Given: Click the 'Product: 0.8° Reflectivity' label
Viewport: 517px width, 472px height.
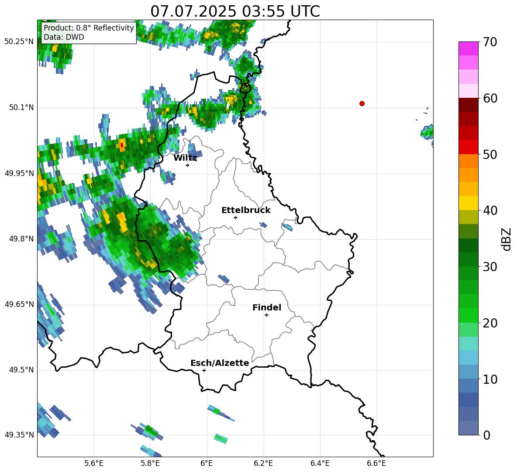Looking at the screenshot, I should click(89, 28).
